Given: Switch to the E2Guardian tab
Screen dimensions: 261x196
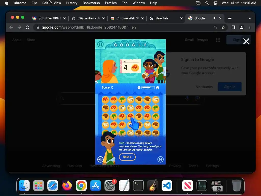Looking at the screenshot, I should click(88, 18).
